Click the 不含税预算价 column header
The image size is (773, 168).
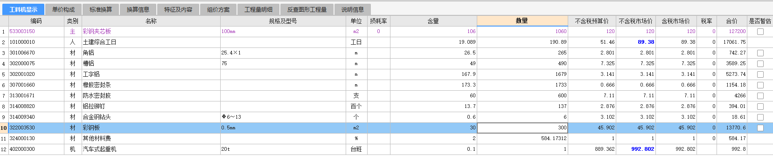coord(592,21)
